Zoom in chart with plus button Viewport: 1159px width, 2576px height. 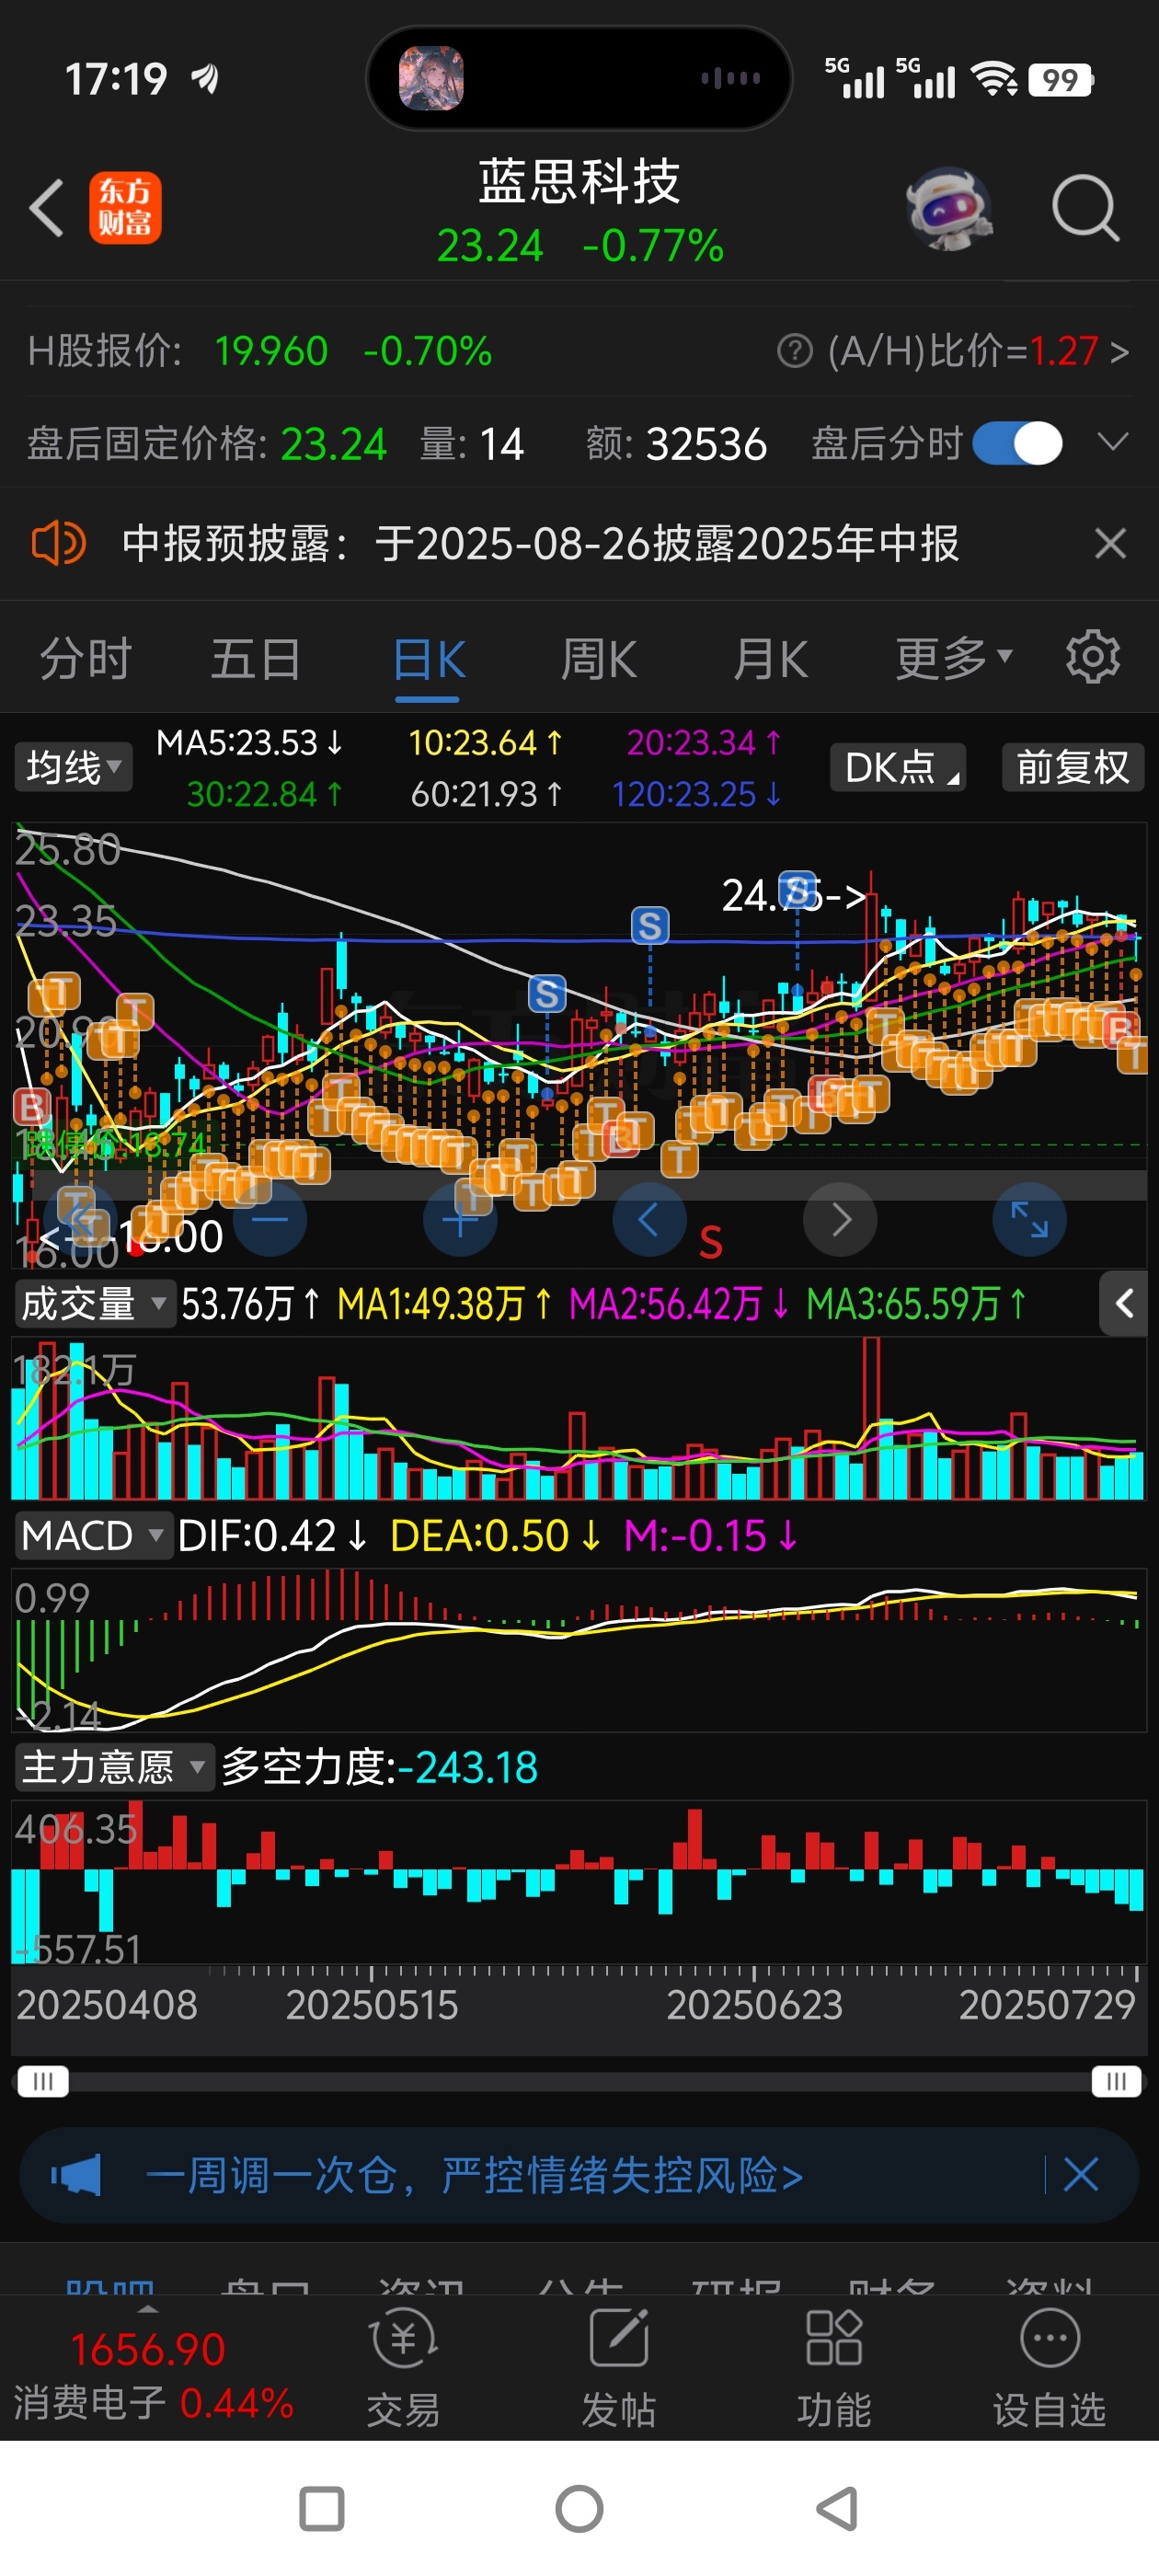tap(460, 1219)
